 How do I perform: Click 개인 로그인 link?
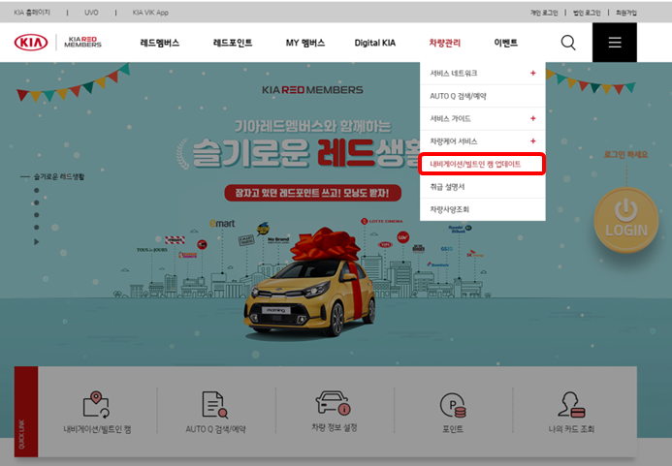pos(544,13)
